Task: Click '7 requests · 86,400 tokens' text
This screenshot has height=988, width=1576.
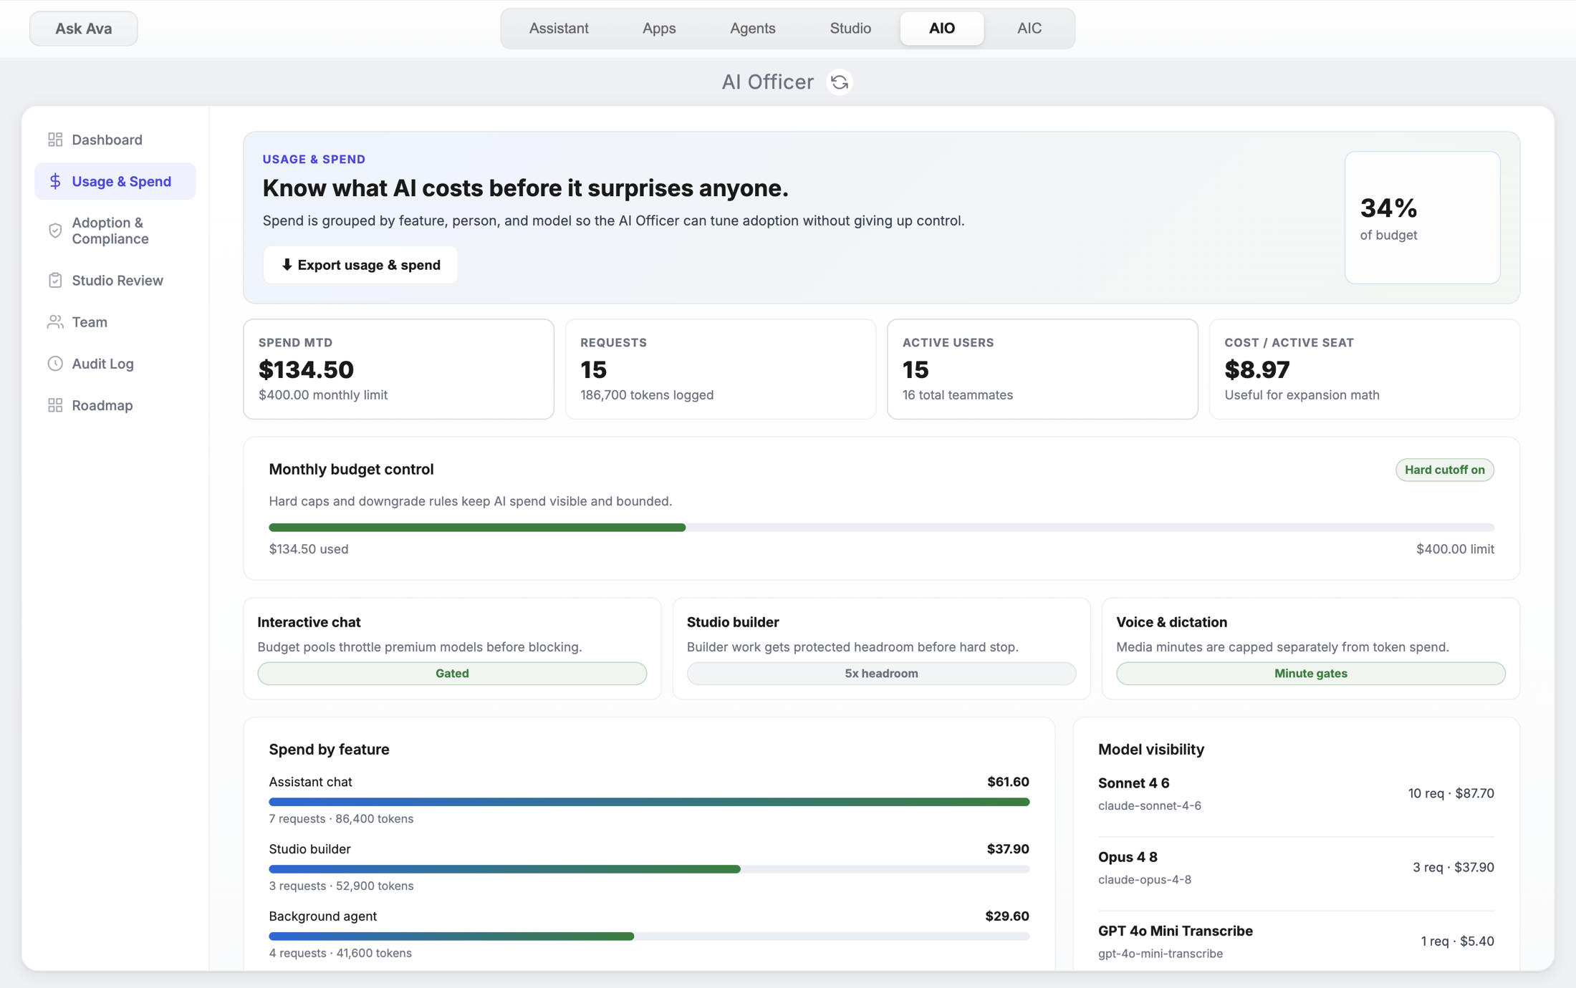Action: click(x=341, y=818)
